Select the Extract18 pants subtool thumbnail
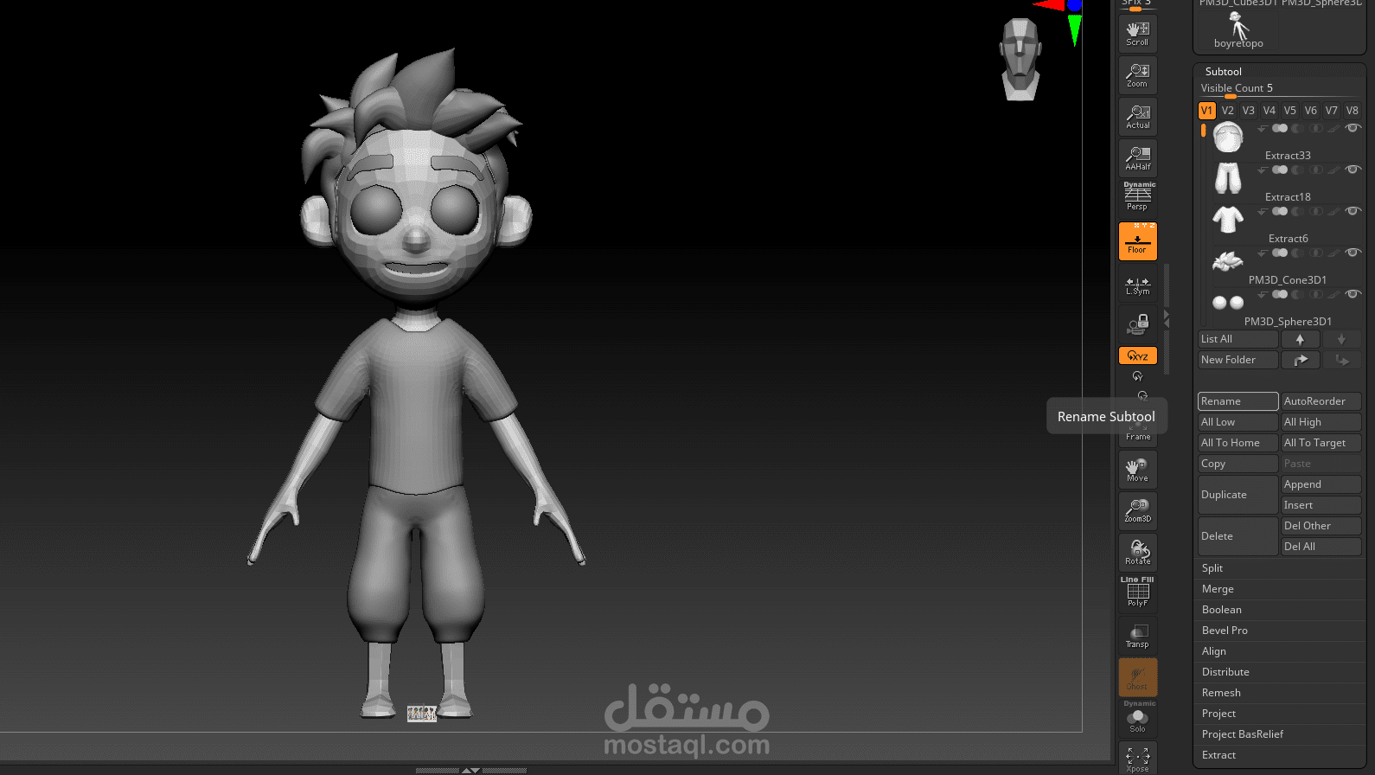Image resolution: width=1375 pixels, height=775 pixels. point(1228,178)
